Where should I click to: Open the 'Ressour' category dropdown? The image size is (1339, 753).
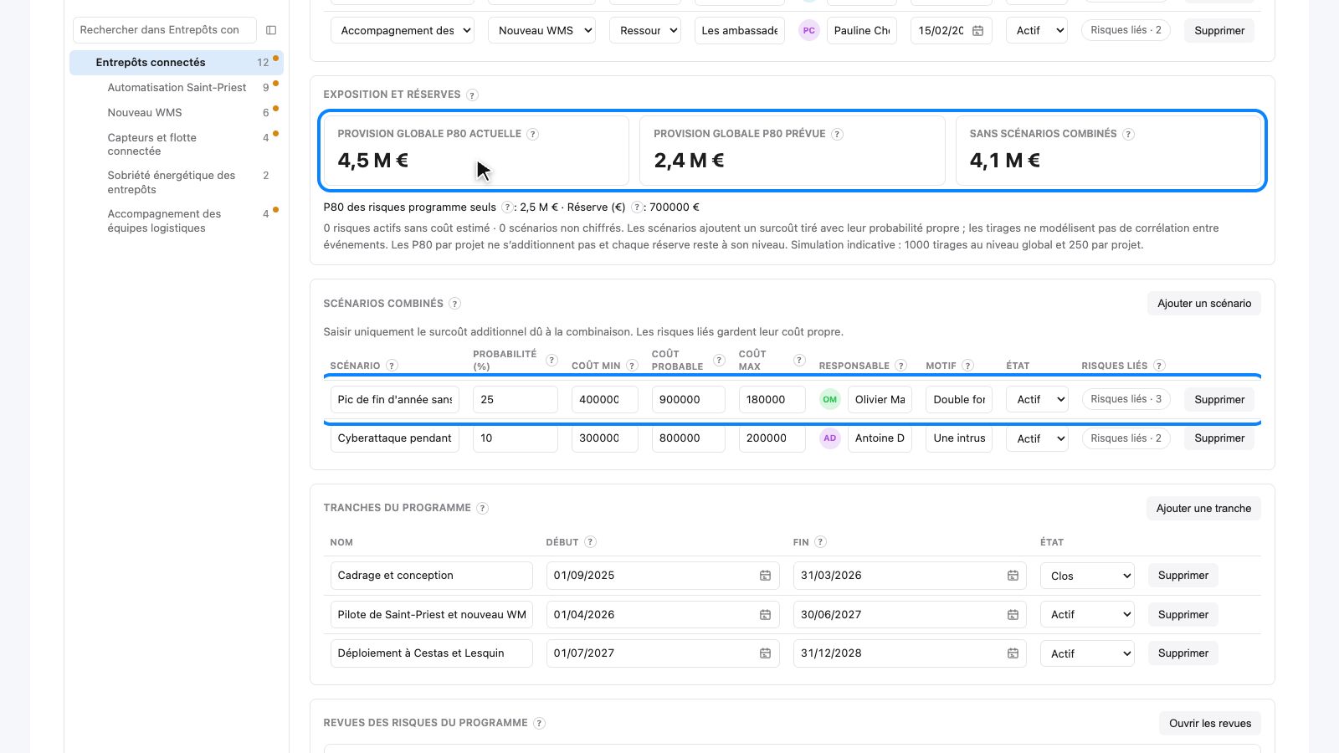coord(644,31)
